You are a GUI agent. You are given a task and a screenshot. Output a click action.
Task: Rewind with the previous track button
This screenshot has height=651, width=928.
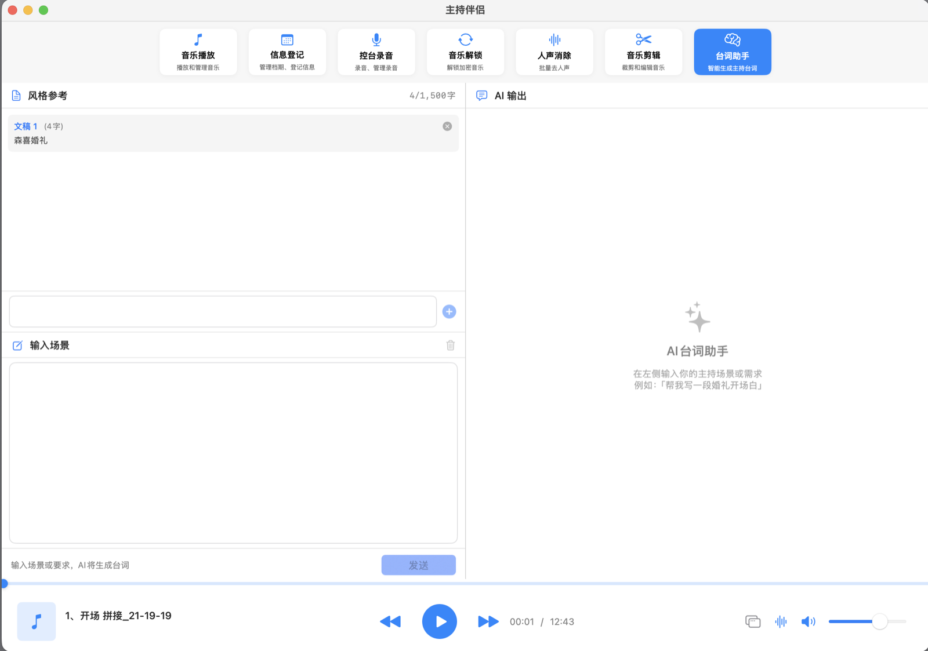click(x=390, y=621)
